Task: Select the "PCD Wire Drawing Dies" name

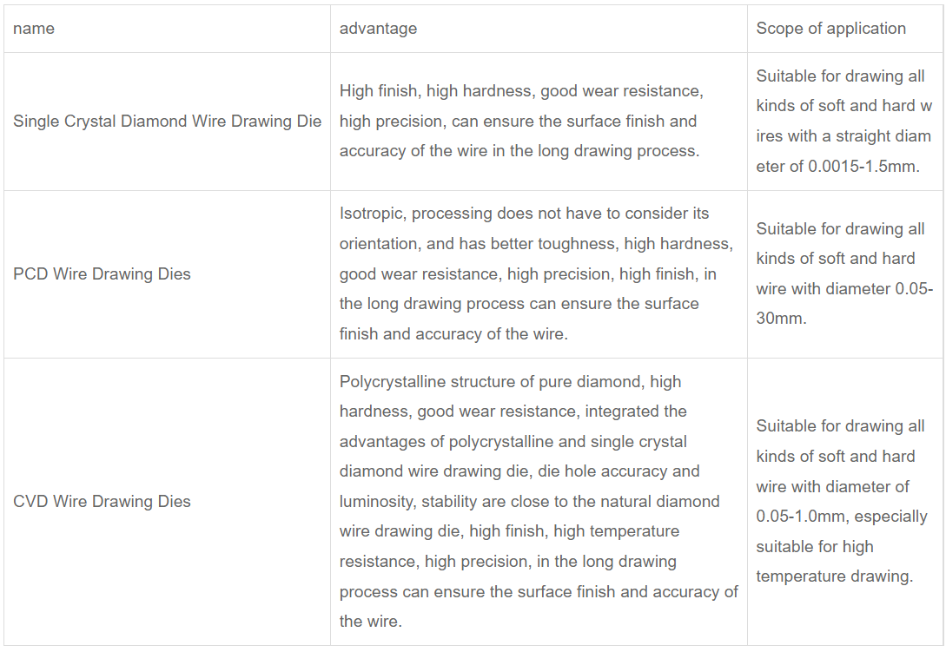Action: 102,274
